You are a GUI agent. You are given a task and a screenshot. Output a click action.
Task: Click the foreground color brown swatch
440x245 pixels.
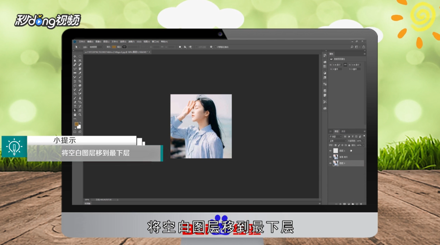click(76, 124)
